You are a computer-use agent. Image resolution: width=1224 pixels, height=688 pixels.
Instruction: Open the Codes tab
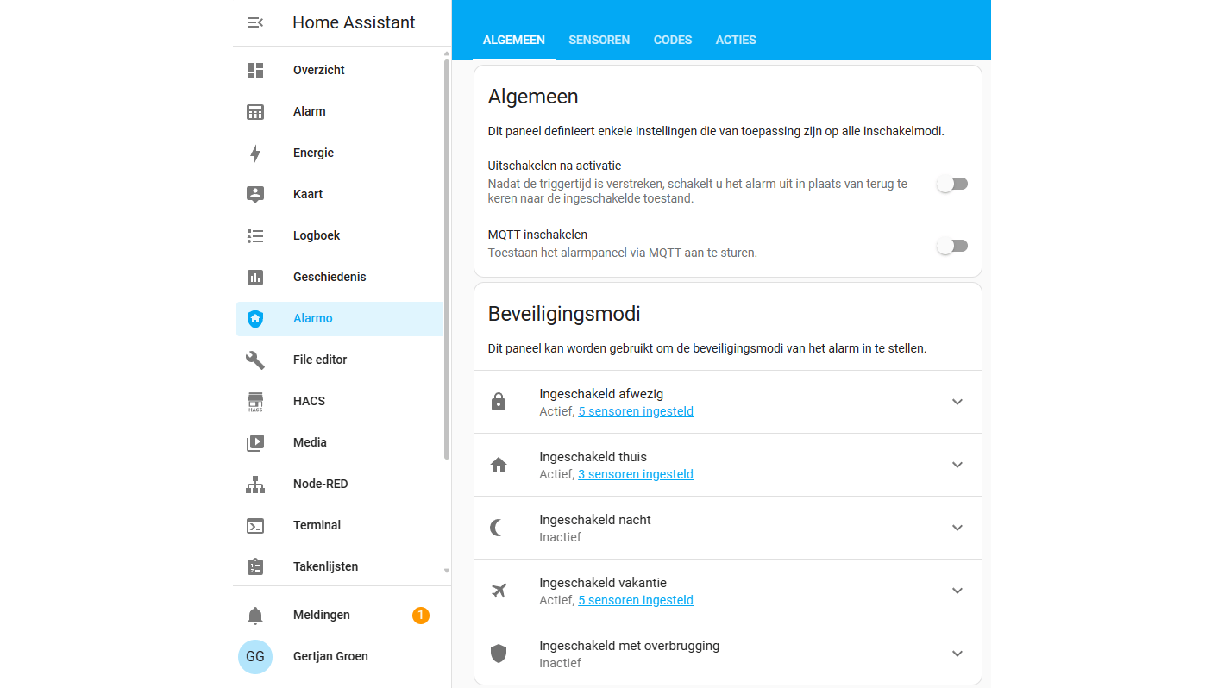coord(673,40)
